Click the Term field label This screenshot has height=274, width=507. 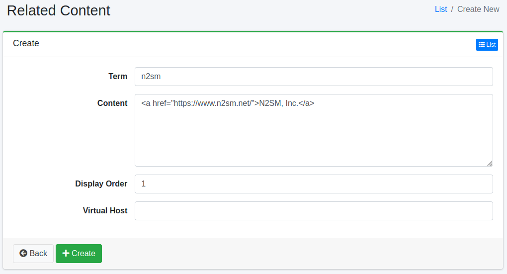click(x=118, y=77)
